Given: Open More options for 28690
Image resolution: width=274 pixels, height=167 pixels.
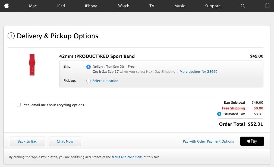Looking at the screenshot, I should [199, 72].
